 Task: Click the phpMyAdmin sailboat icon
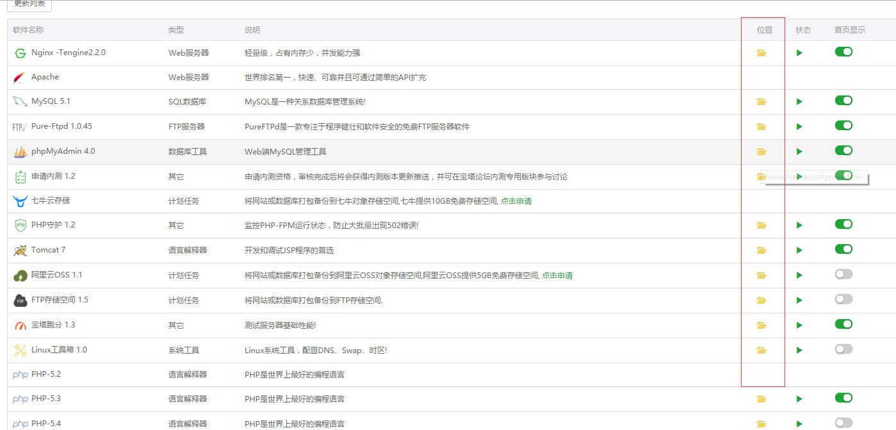click(x=20, y=152)
